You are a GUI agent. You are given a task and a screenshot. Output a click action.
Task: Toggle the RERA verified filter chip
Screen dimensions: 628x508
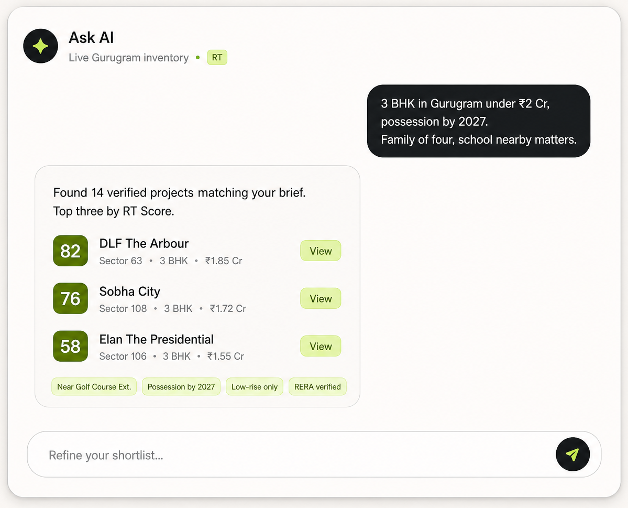317,386
